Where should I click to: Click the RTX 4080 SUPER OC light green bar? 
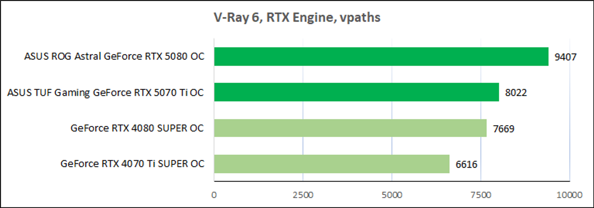click(x=350, y=128)
